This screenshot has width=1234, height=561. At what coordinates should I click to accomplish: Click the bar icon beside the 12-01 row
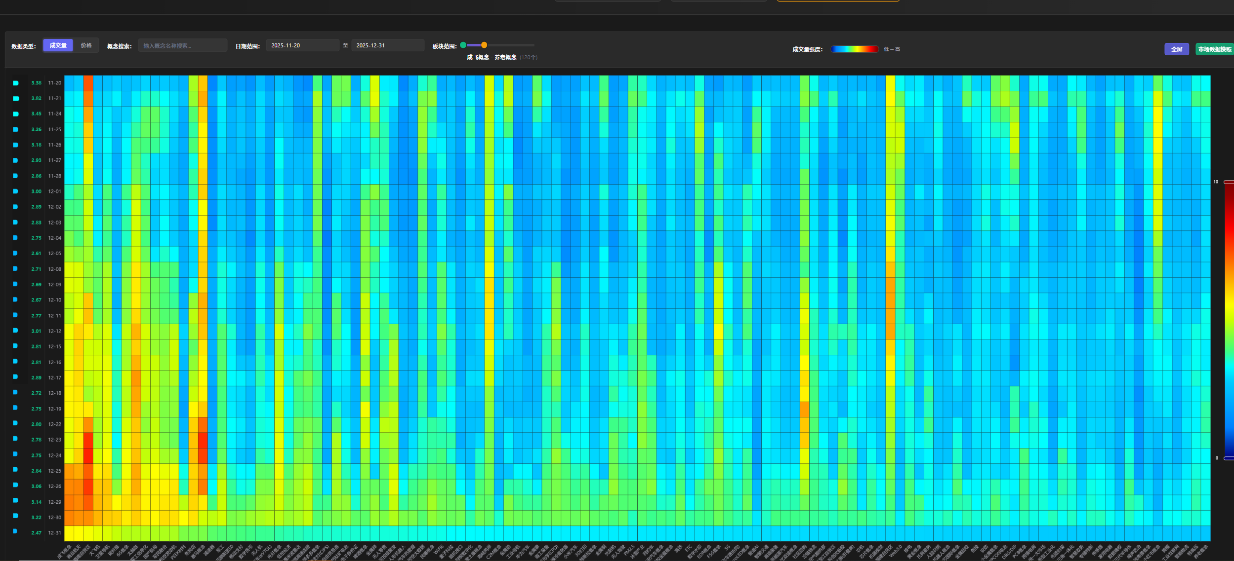pos(15,191)
